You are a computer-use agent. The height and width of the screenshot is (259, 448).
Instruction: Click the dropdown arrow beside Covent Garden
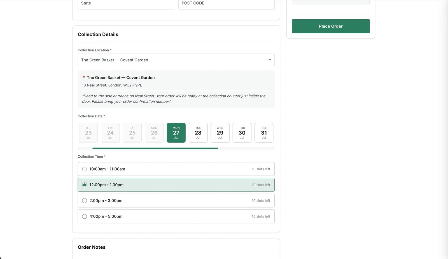click(x=270, y=60)
